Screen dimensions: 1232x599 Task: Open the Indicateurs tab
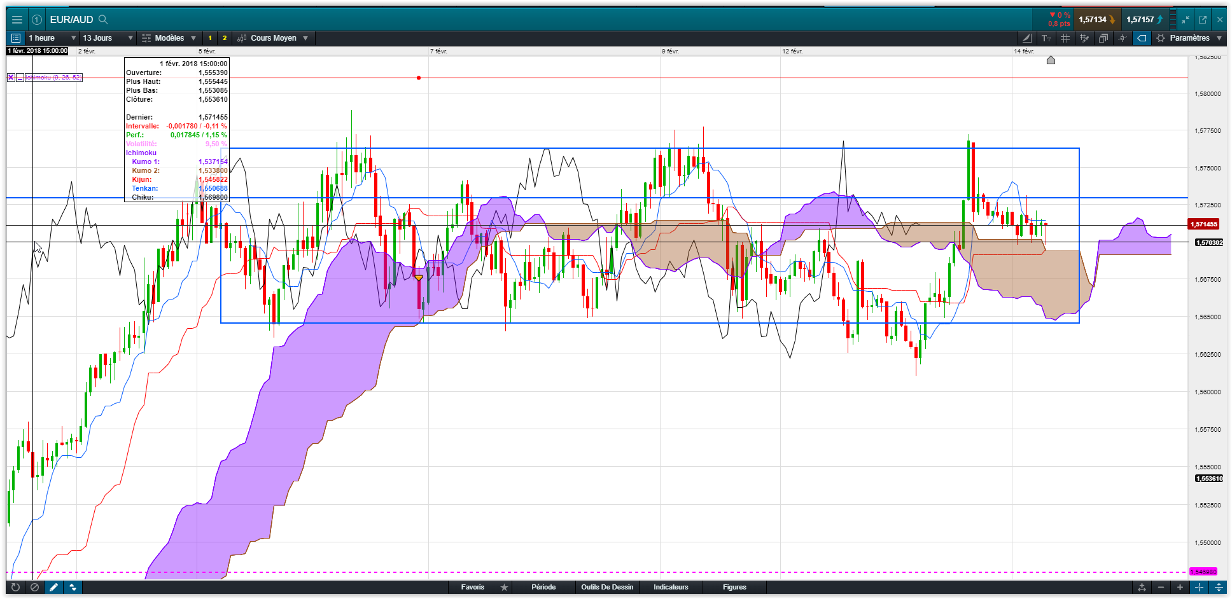click(671, 588)
